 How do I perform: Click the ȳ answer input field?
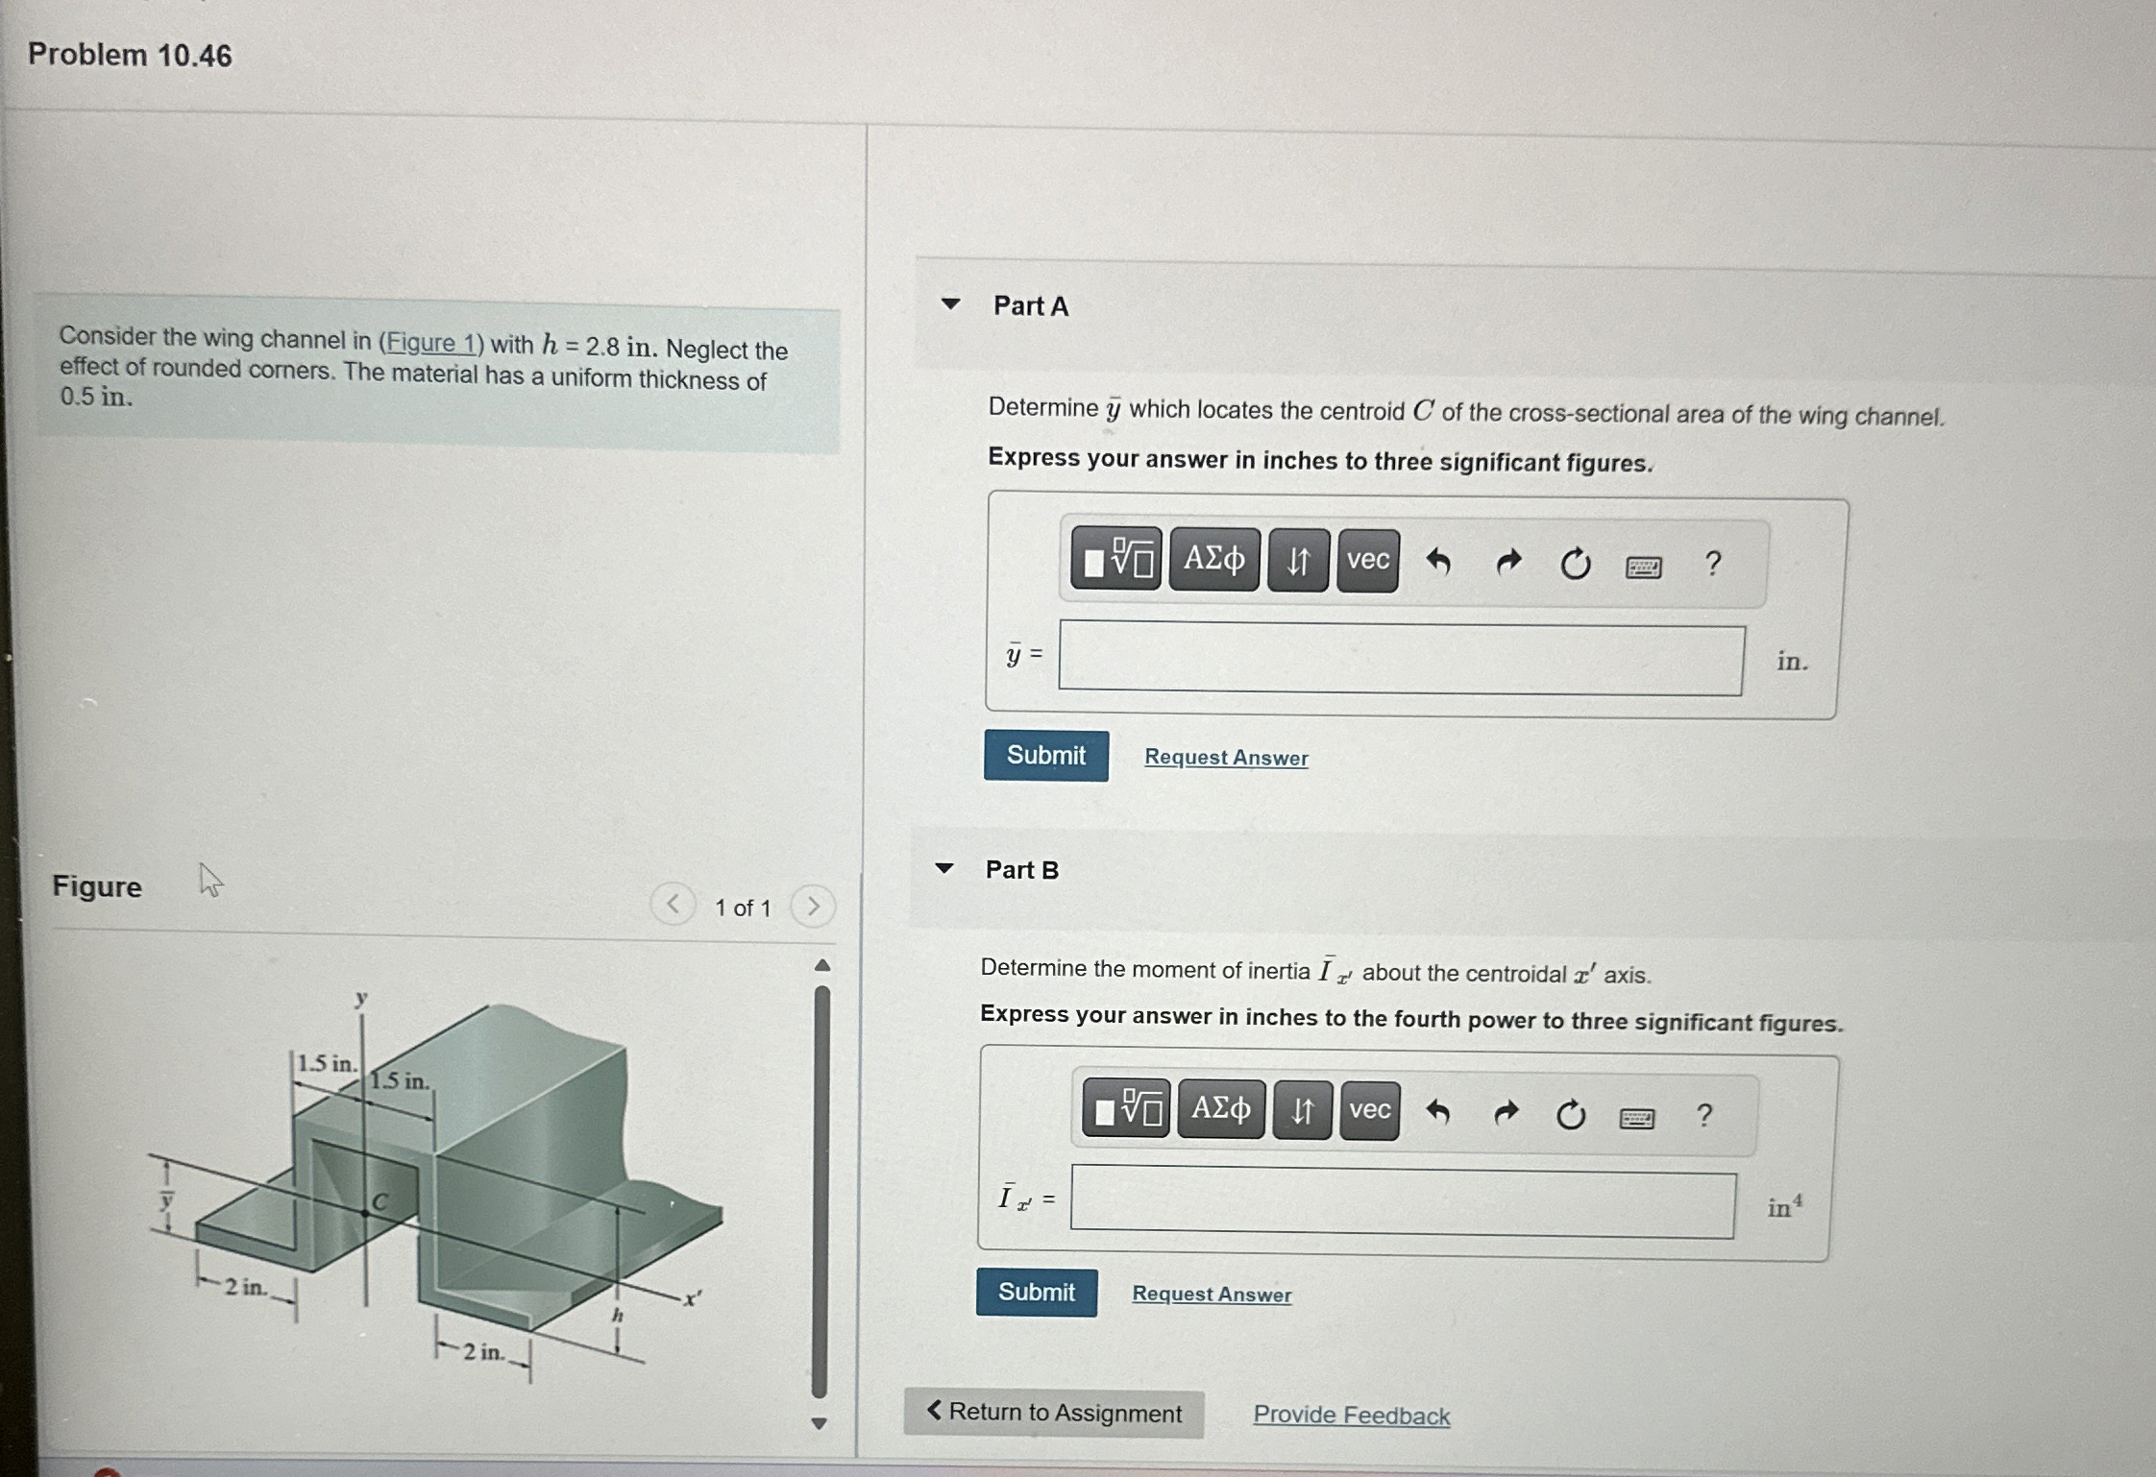[1400, 659]
